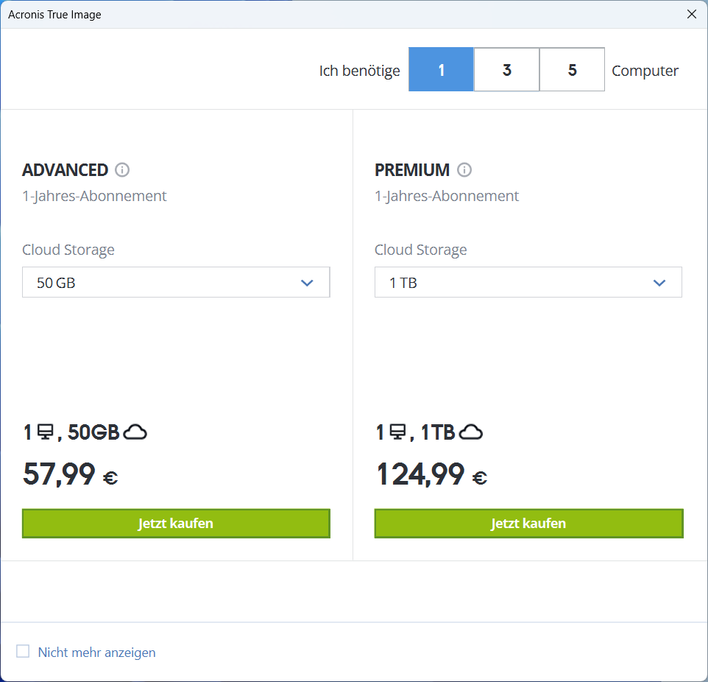Click the 124,99 € price

pyautogui.click(x=432, y=474)
